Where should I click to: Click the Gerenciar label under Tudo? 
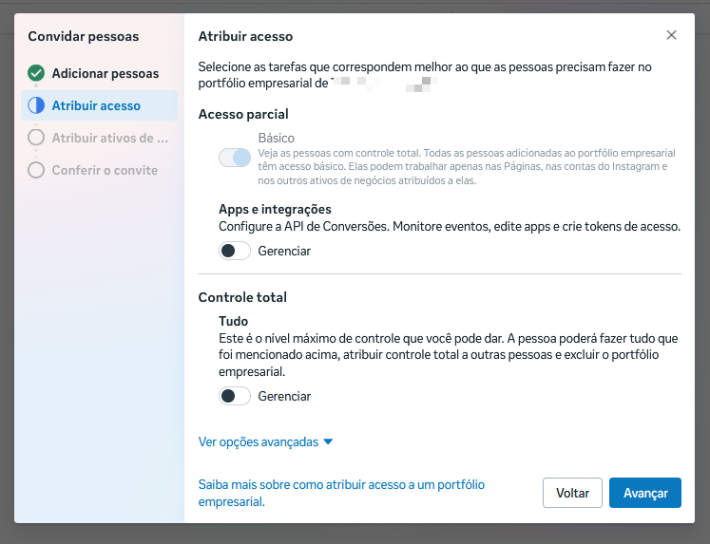284,396
